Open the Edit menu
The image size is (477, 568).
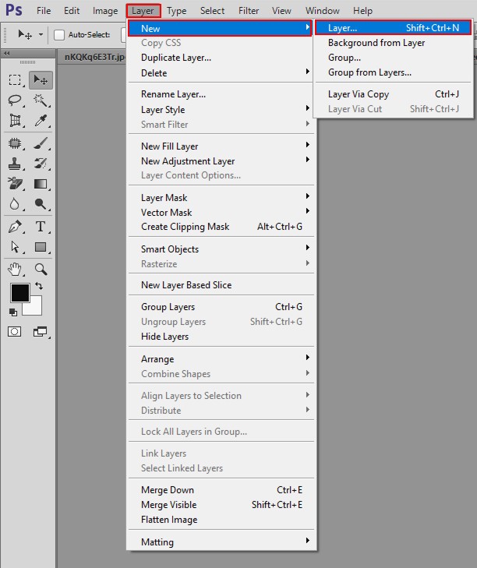(72, 11)
